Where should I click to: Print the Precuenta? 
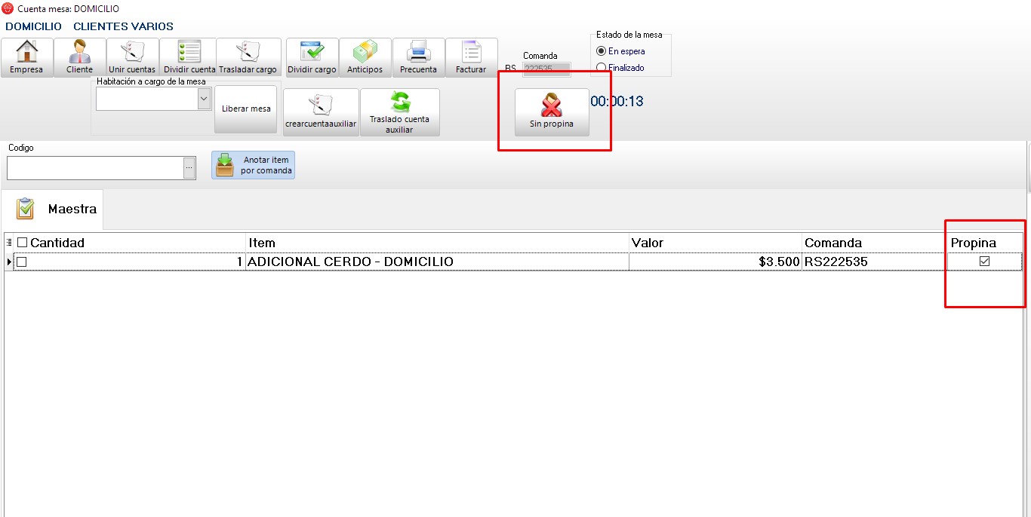(418, 57)
